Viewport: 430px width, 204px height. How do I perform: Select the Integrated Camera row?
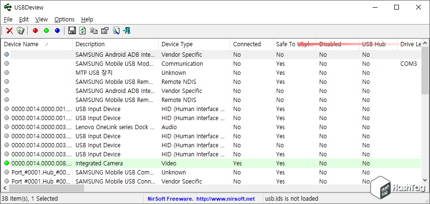pos(212,163)
